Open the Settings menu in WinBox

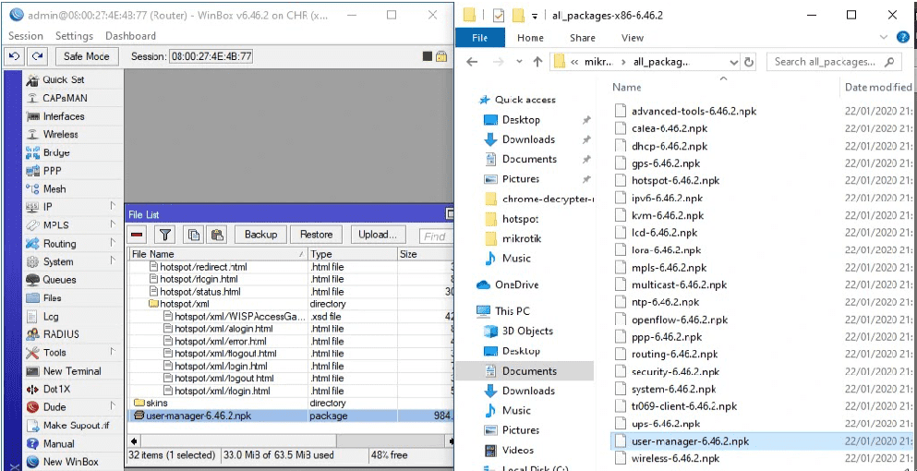[x=74, y=36]
